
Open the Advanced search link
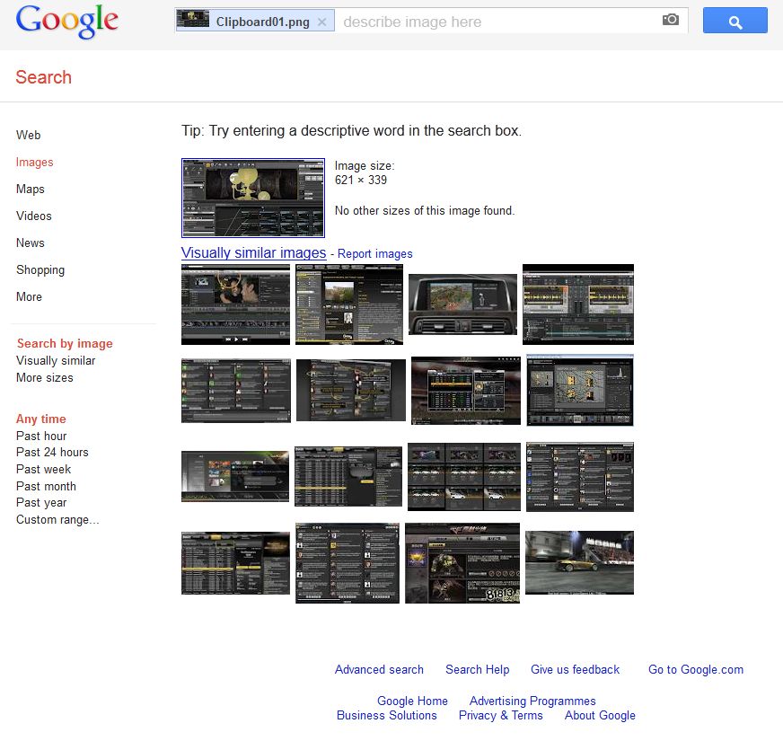tap(379, 669)
